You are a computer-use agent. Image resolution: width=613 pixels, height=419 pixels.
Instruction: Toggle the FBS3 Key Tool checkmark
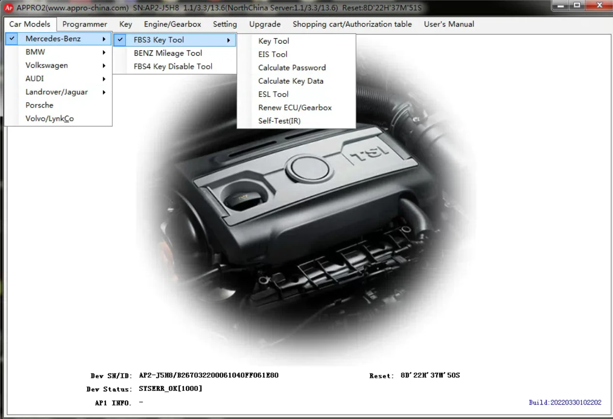pyautogui.click(x=121, y=40)
